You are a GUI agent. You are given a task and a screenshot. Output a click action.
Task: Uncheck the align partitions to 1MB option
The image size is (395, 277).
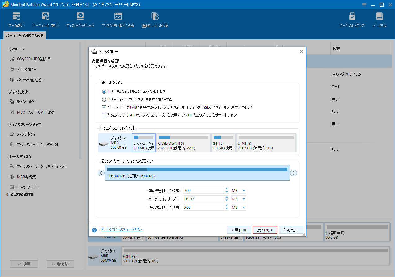coord(105,107)
